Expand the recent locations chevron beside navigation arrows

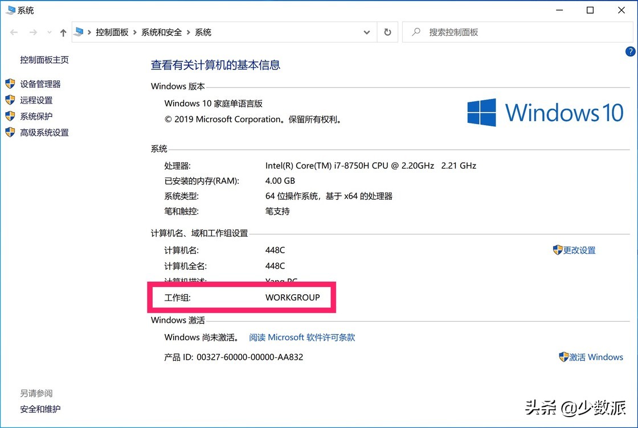tap(48, 32)
